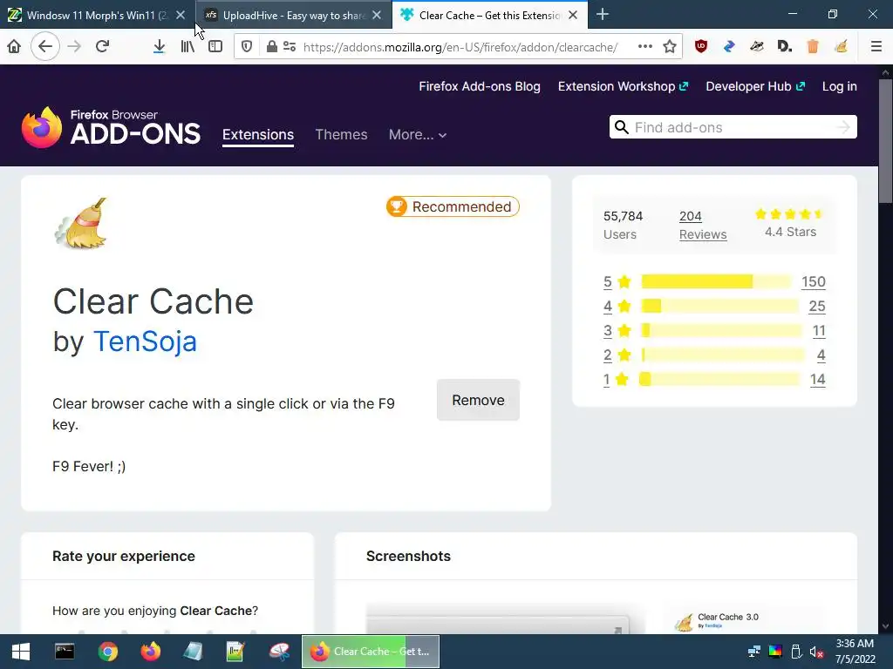Open the 204 Reviews link
Image resolution: width=893 pixels, height=669 pixels.
[703, 226]
